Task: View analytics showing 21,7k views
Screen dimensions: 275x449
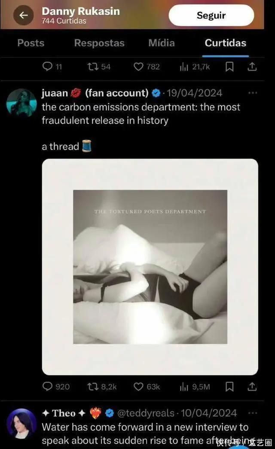Action: click(x=195, y=67)
